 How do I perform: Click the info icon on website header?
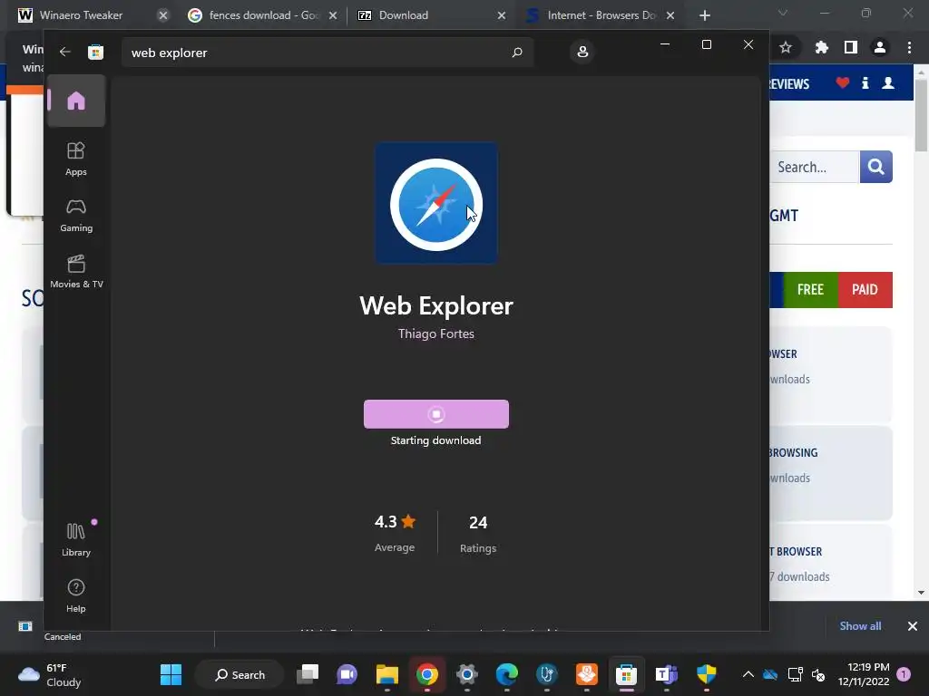[x=865, y=82]
